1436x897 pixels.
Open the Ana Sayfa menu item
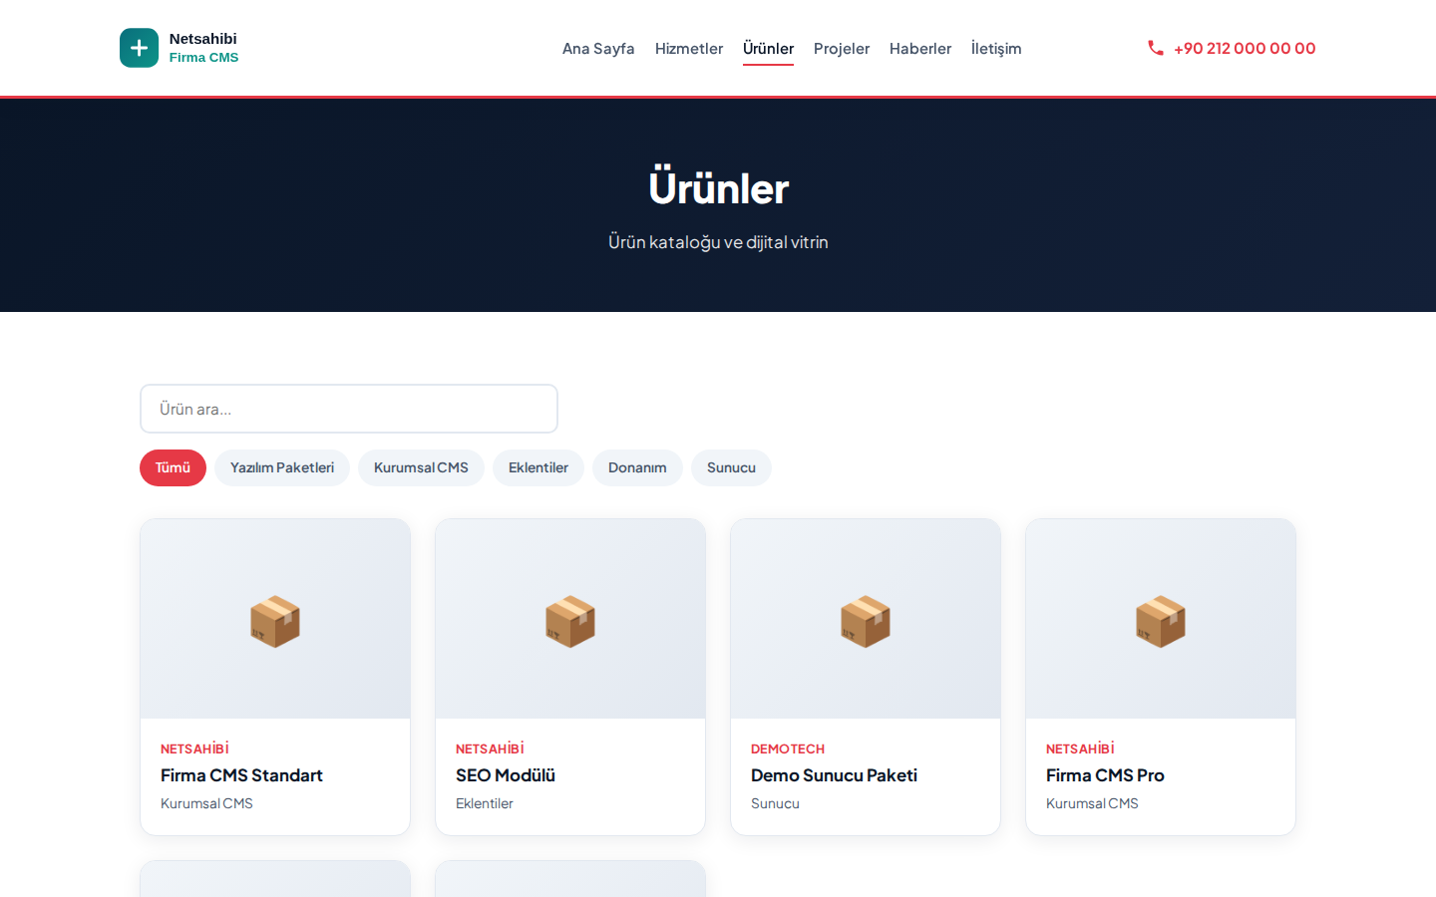pos(598,48)
